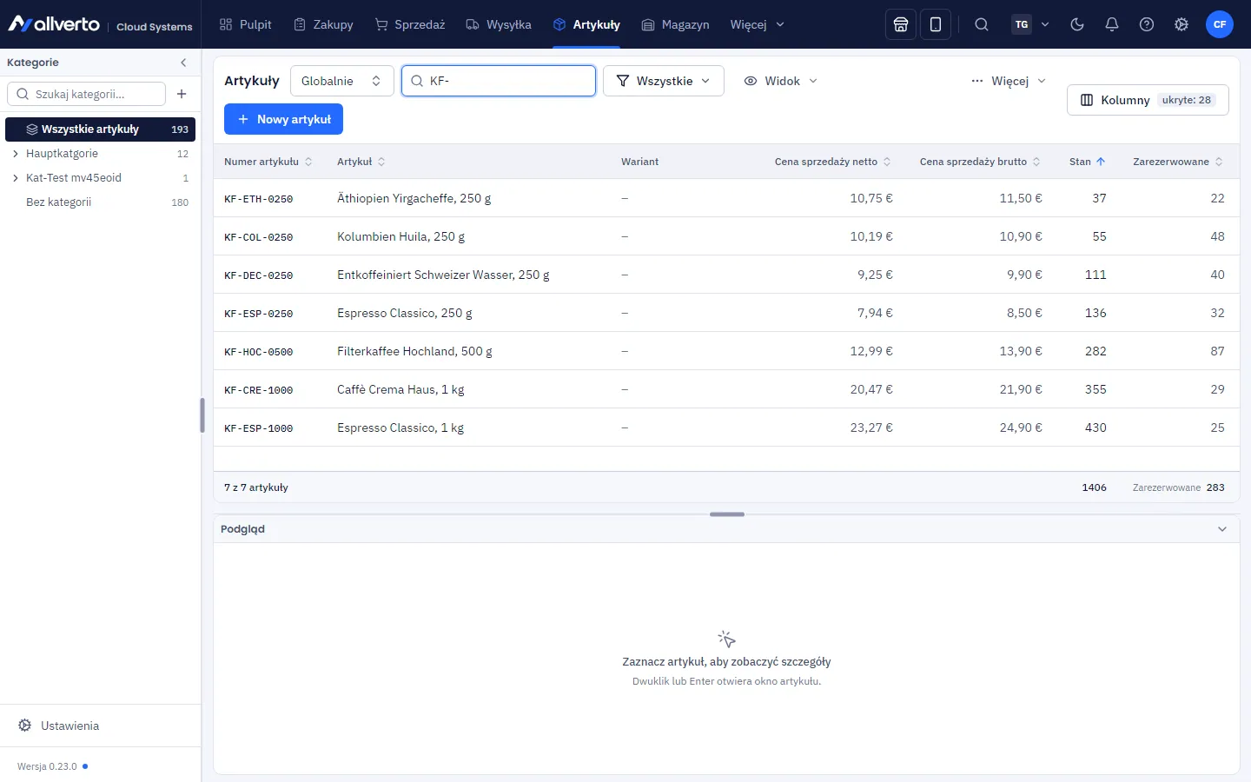This screenshot has height=782, width=1251.
Task: Sort by Cena sprzedaży brutto column
Action: pyautogui.click(x=980, y=162)
